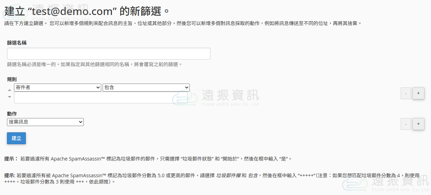The image size is (431, 195).
Task: Open the 捨棄訊息 action dropdown
Action: tap(45, 122)
